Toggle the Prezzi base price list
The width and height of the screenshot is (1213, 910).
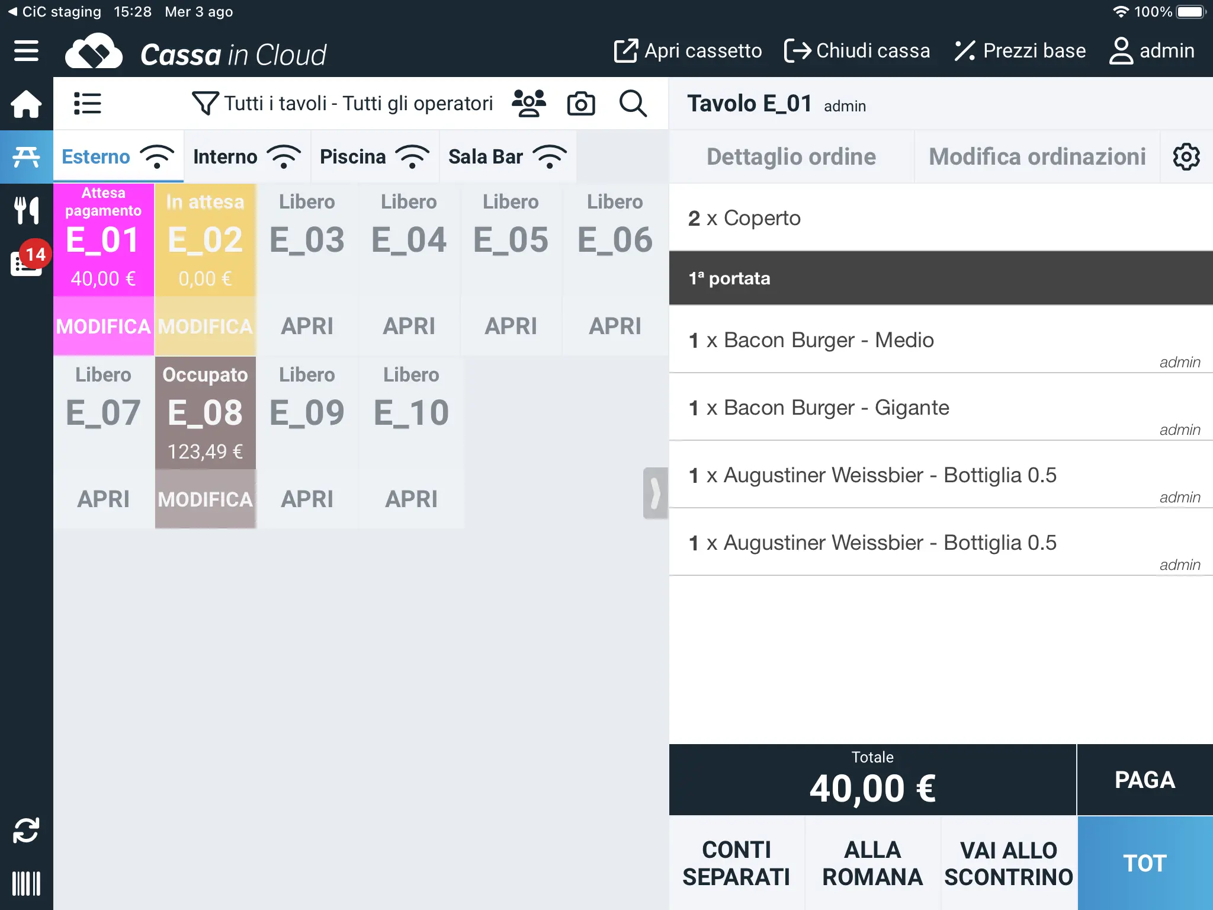1020,51
